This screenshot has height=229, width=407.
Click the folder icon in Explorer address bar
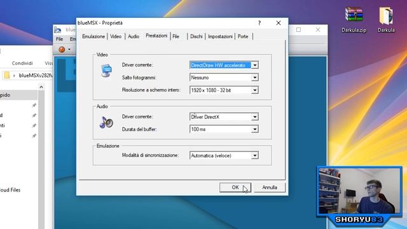pos(7,75)
